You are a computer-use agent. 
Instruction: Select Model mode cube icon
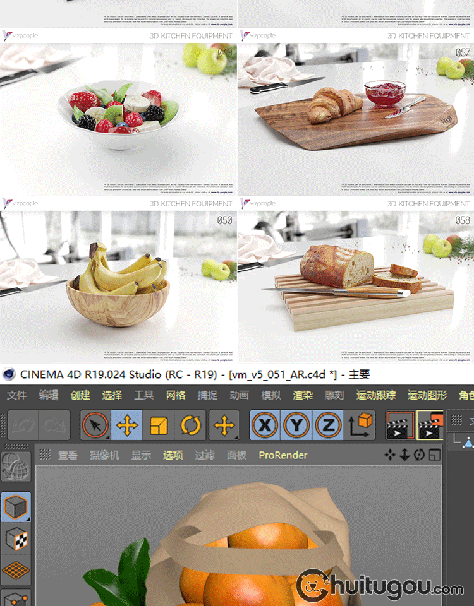coord(16,507)
